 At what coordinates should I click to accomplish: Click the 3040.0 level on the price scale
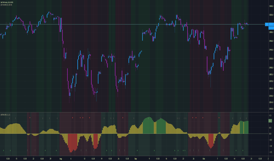point(271,6)
